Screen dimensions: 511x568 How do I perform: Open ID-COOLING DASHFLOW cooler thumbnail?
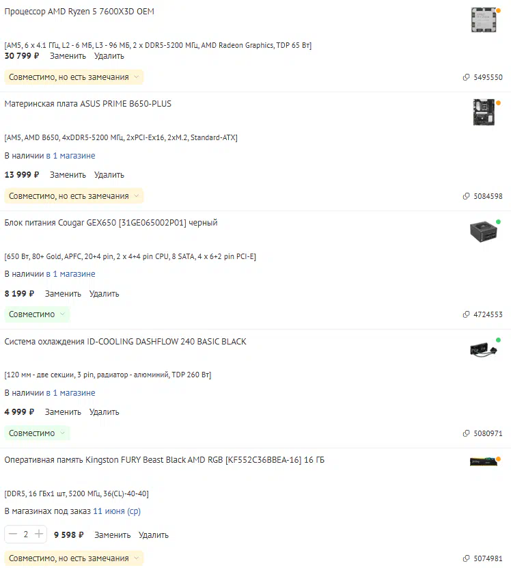(x=484, y=350)
